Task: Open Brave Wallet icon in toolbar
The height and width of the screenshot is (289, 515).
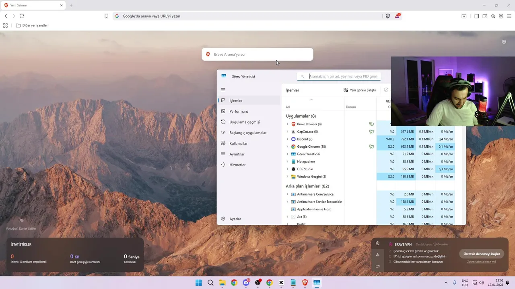Action: point(485,16)
